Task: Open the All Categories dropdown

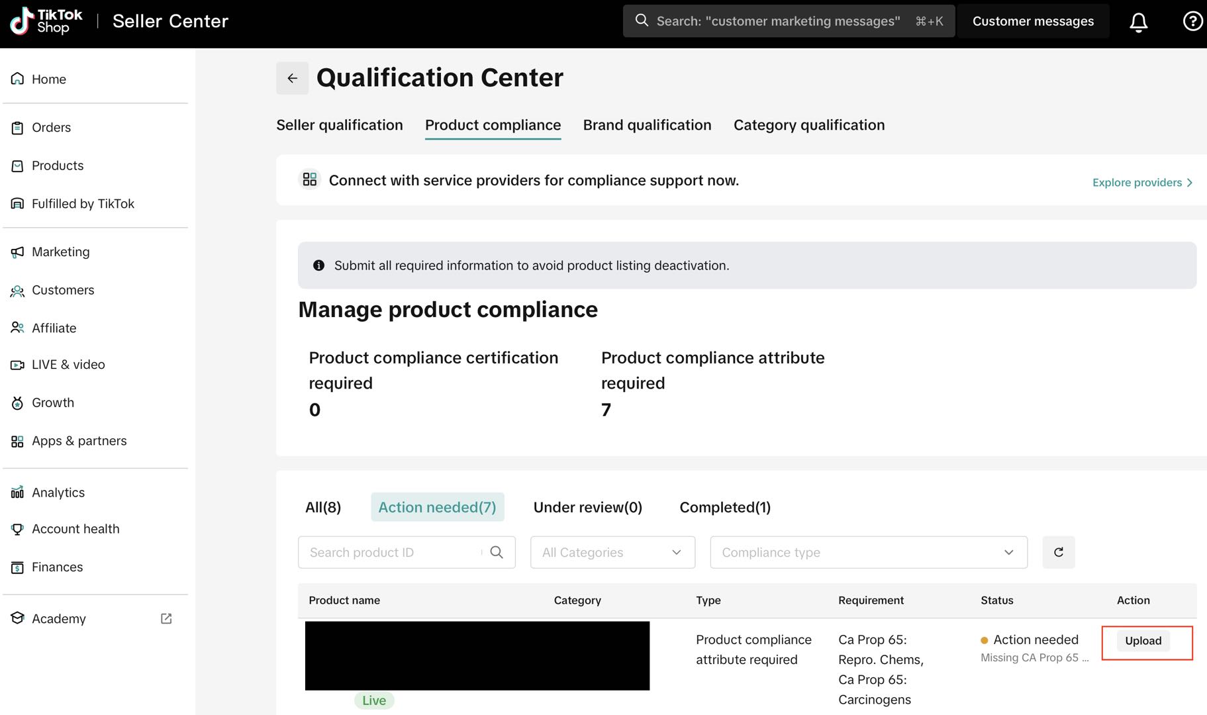Action: (x=612, y=552)
